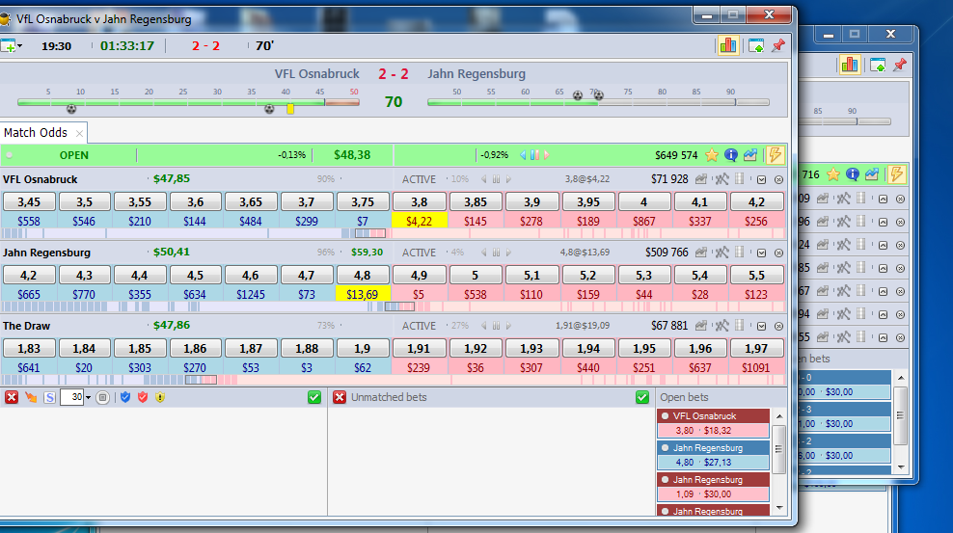This screenshot has height=533, width=953.
Task: Open the Jahn Regensburg ladder grid icon
Action: (x=740, y=252)
